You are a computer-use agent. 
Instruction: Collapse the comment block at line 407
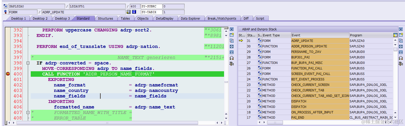tap(28, 112)
